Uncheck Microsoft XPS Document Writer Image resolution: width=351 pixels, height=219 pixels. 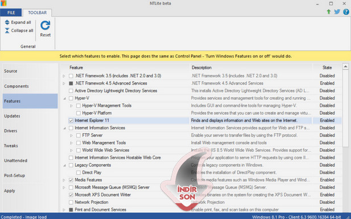71,195
